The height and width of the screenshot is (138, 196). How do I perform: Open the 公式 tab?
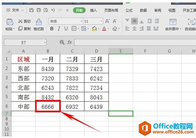[x=129, y=10]
